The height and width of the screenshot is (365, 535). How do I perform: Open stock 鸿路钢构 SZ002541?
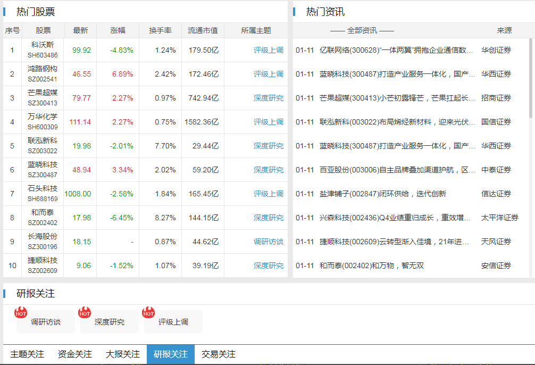(43, 74)
